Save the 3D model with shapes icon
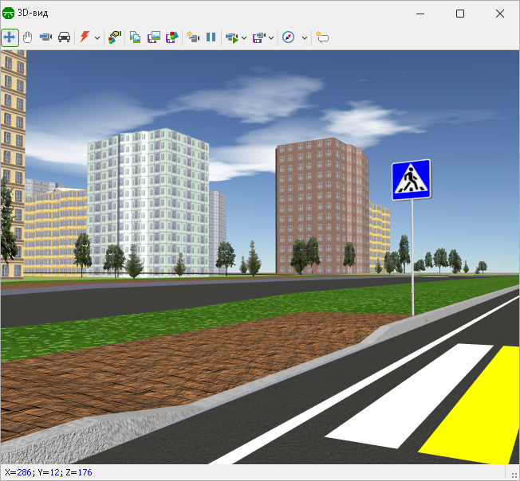This screenshot has height=481, width=520. tap(171, 37)
